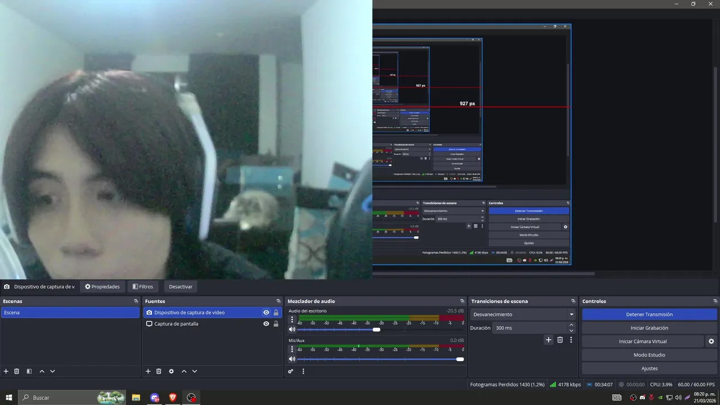Open Filtros for the selected source
The height and width of the screenshot is (405, 720).
[x=143, y=287]
